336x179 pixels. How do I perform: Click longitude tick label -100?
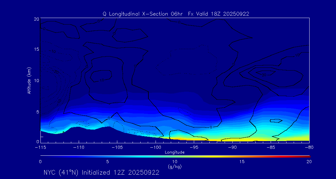point(156,148)
